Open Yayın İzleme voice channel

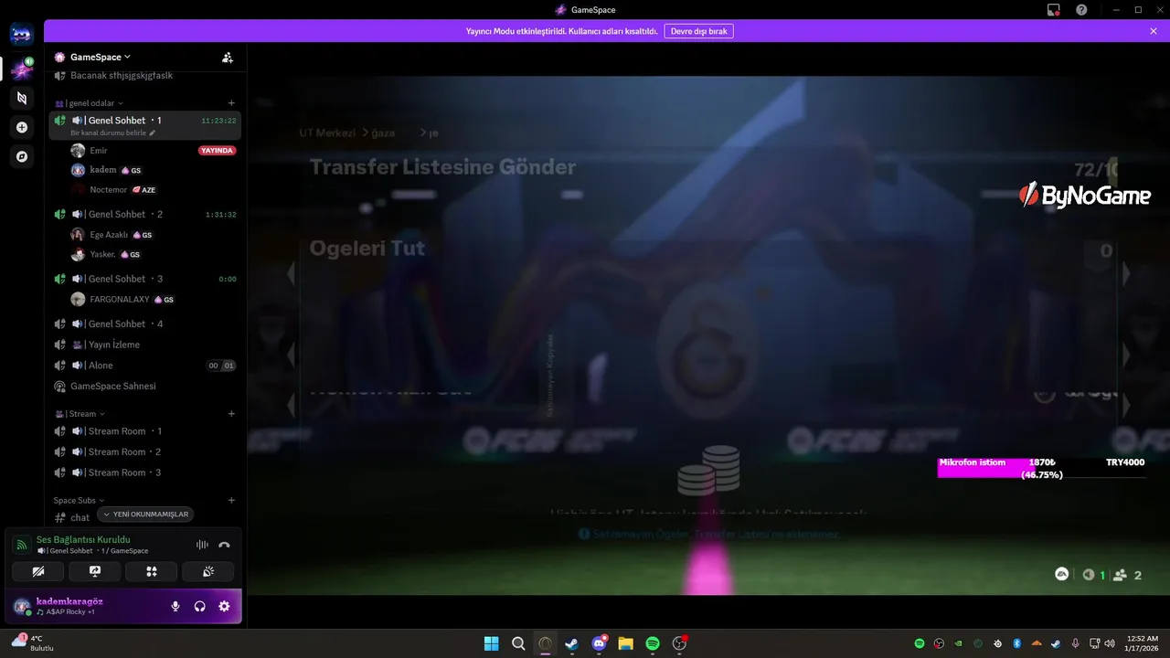coord(145,345)
